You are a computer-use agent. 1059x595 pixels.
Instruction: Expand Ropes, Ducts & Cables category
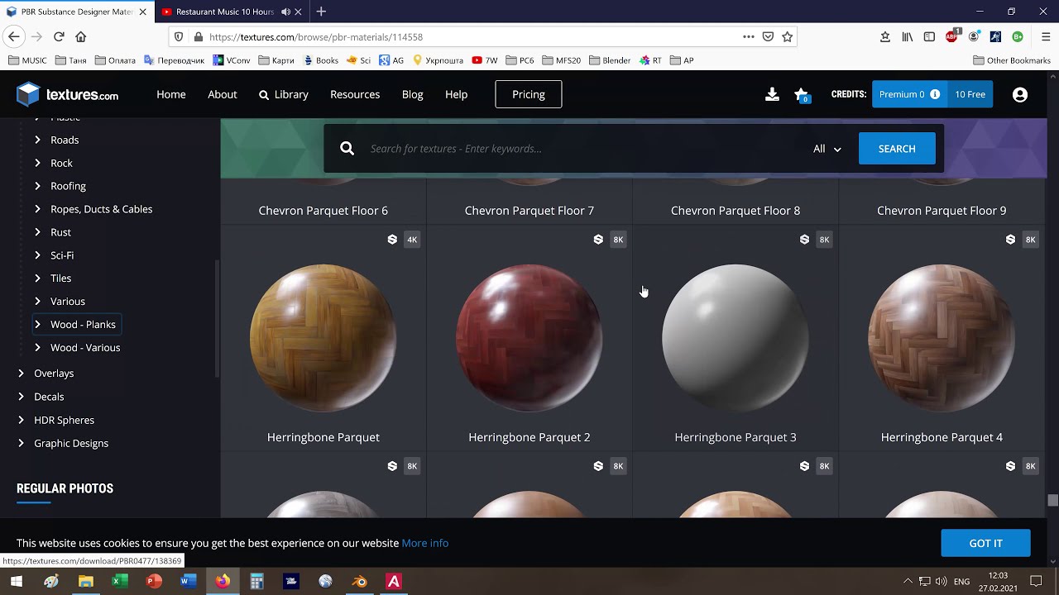[37, 209]
